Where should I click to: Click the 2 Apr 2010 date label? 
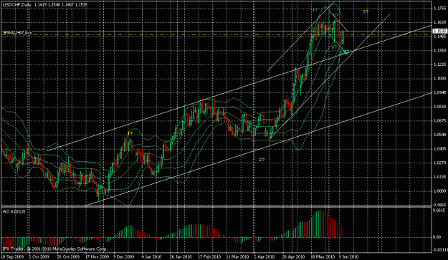tap(264, 256)
